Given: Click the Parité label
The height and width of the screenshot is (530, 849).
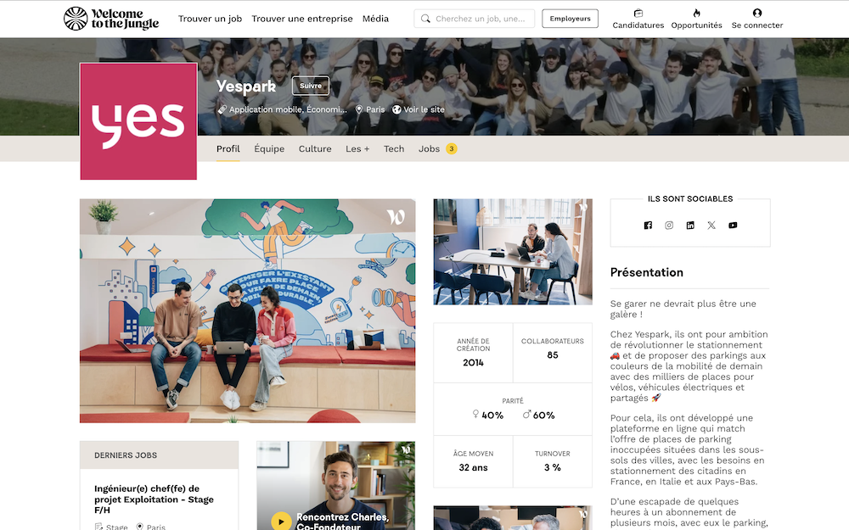Looking at the screenshot, I should (x=513, y=401).
